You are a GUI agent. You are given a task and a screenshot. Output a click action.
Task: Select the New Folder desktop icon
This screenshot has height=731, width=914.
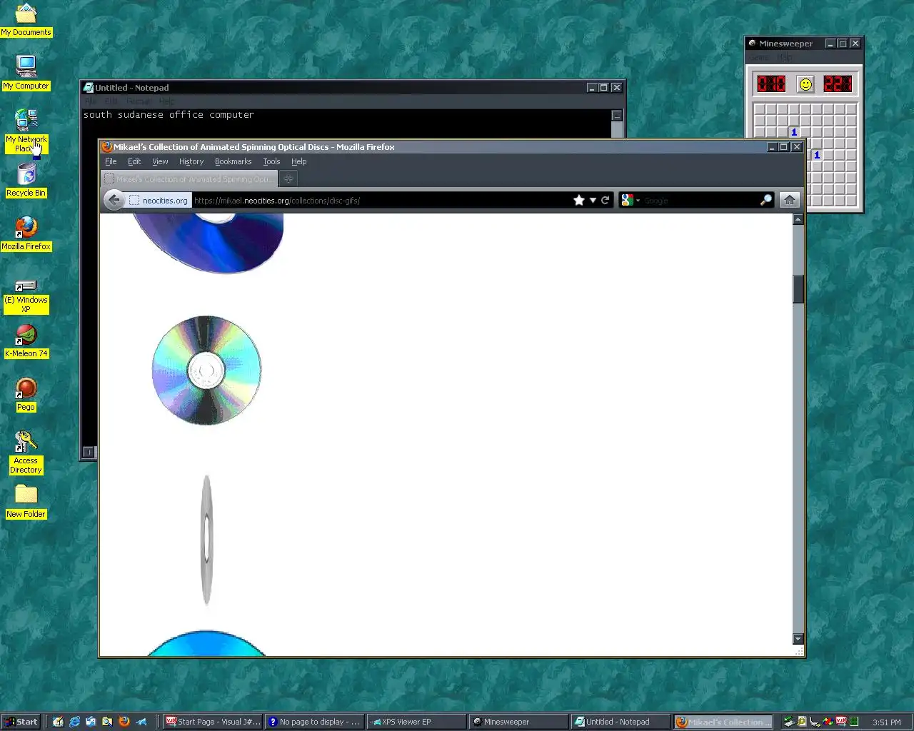[x=26, y=501]
